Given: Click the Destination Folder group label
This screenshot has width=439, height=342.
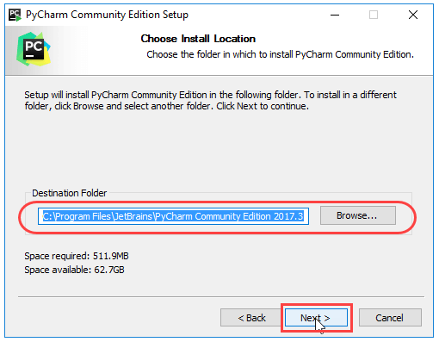Looking at the screenshot, I should pyautogui.click(x=69, y=193).
